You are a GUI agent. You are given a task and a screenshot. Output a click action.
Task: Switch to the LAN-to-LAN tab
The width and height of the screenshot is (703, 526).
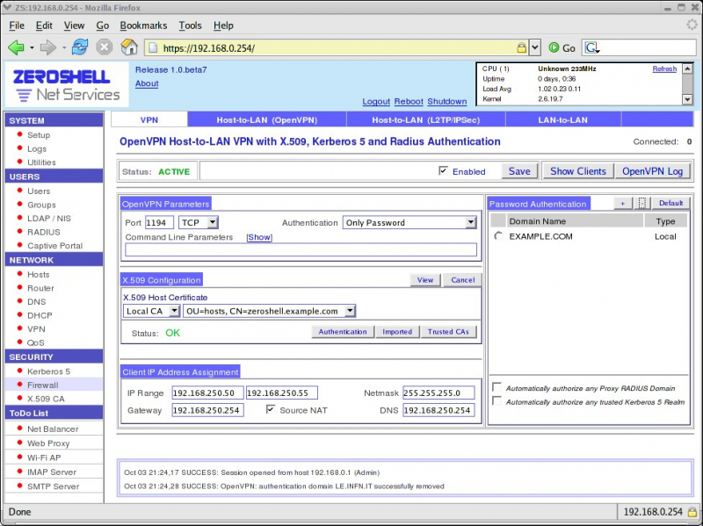pos(563,119)
